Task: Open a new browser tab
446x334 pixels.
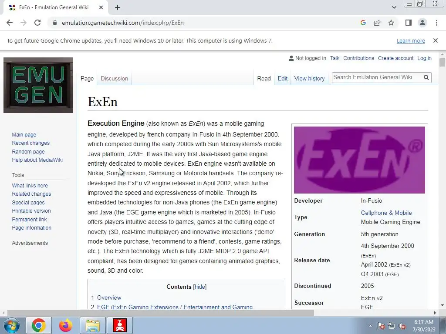Action: 118,7
